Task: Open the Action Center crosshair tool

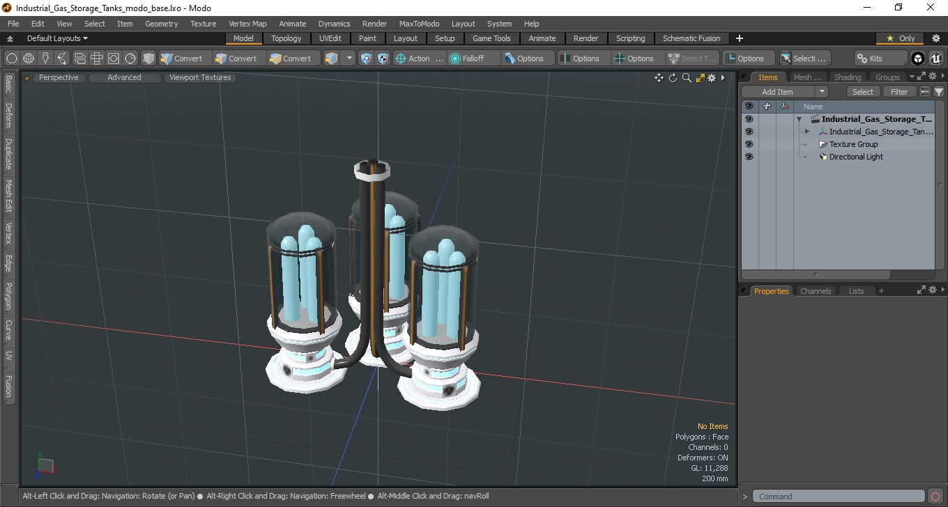Action: 419,58
